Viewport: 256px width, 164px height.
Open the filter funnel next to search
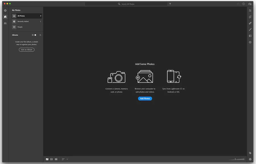pyautogui.click(x=170, y=4)
